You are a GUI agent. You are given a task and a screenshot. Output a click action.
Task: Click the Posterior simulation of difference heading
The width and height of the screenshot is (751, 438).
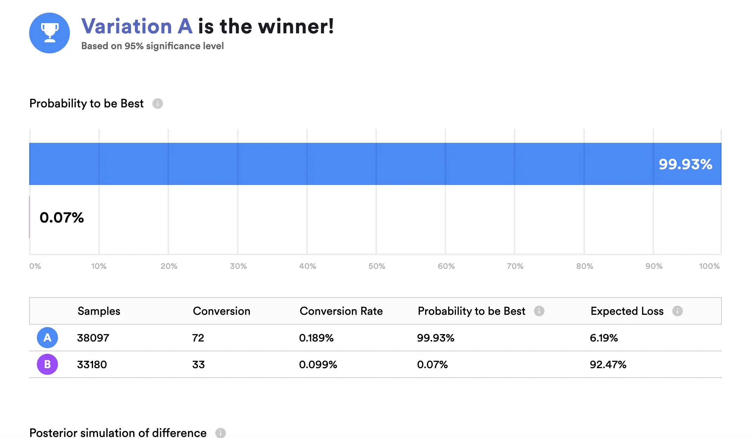click(118, 433)
